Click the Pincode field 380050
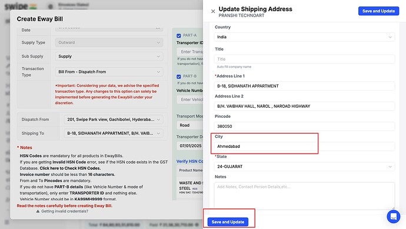 coord(304,127)
